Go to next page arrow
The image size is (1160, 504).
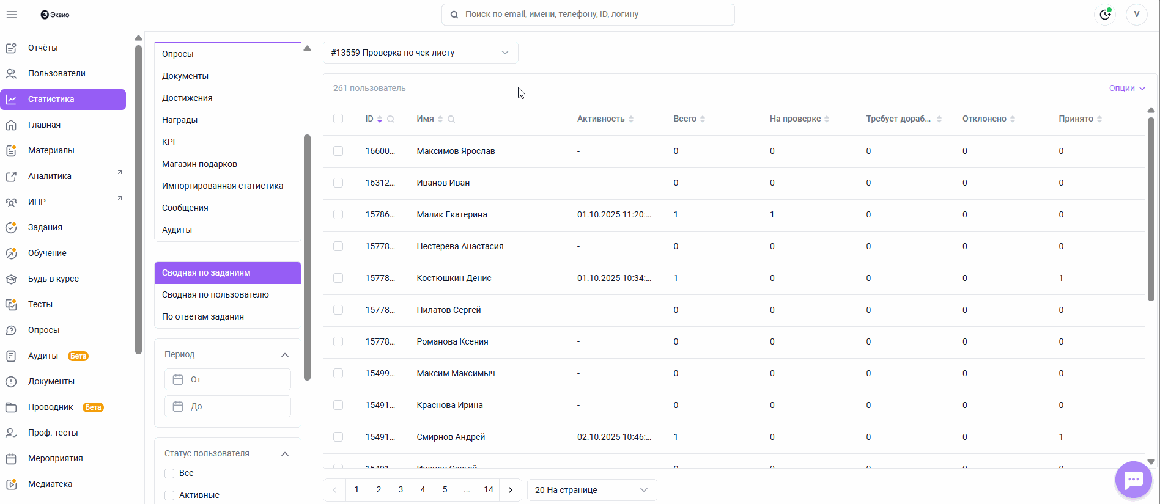[x=511, y=490]
